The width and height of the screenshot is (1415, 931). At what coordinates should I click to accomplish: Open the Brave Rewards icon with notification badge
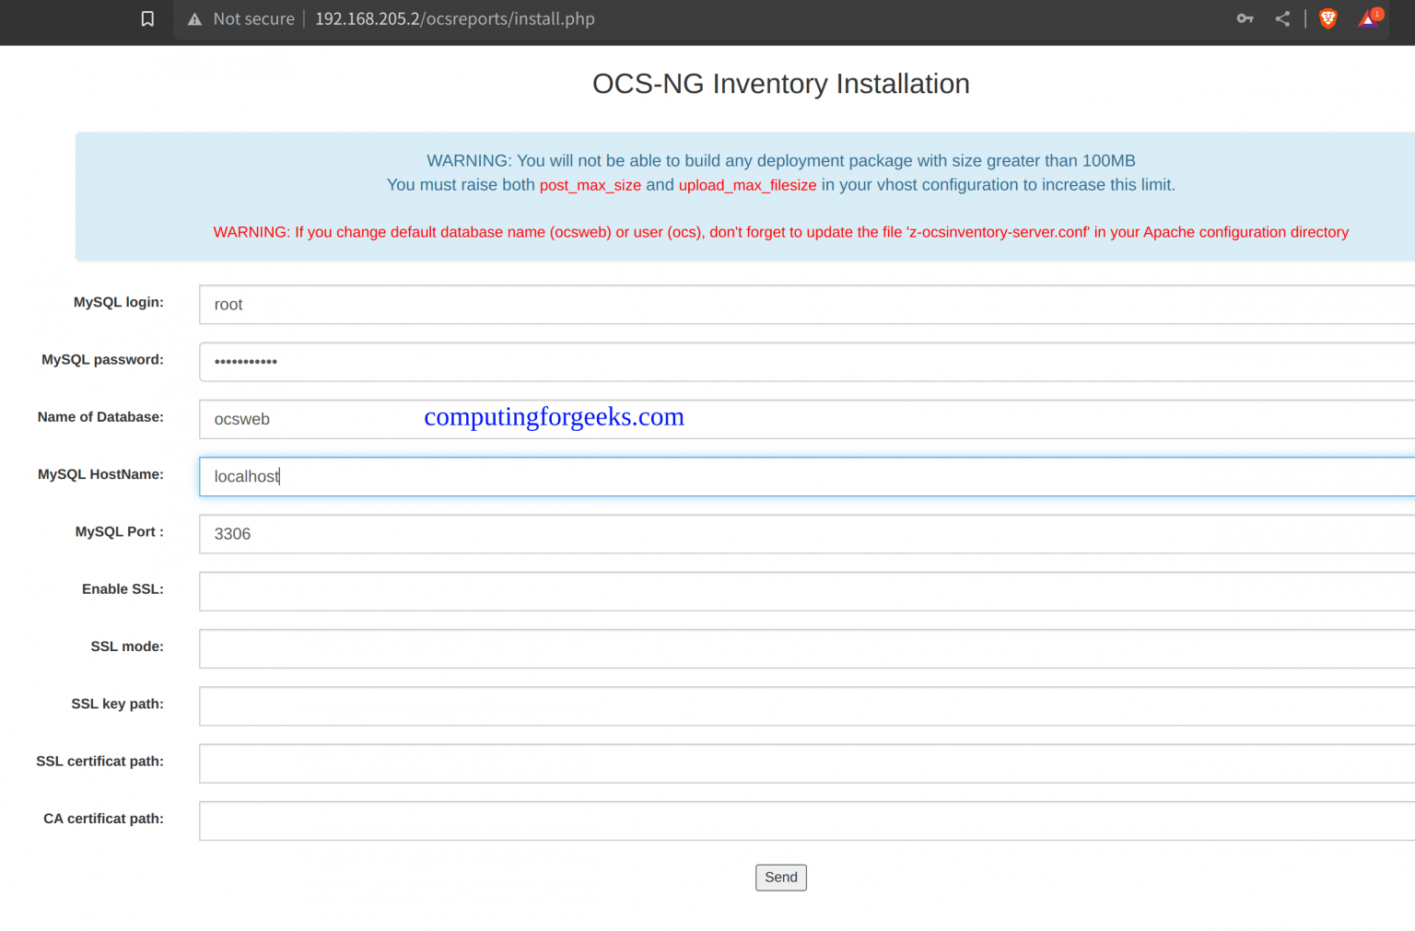tap(1369, 18)
